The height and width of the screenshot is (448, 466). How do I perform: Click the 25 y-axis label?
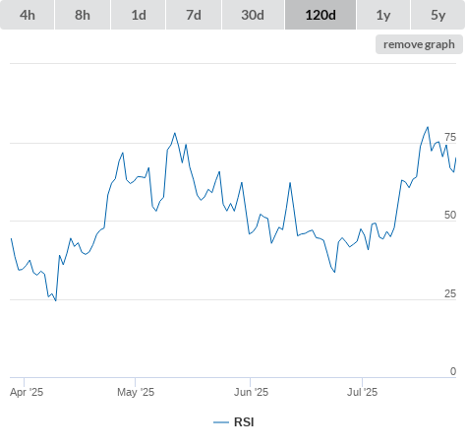coord(450,293)
